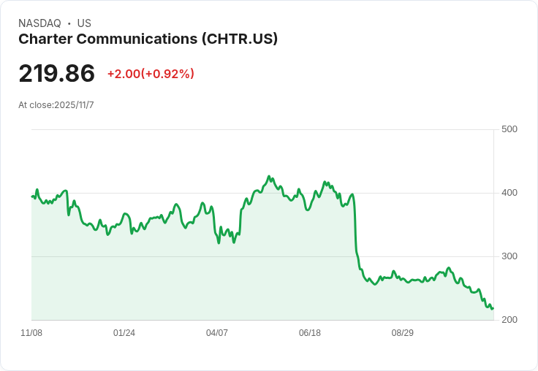Click the NASDAQ exchange label

coord(39,23)
